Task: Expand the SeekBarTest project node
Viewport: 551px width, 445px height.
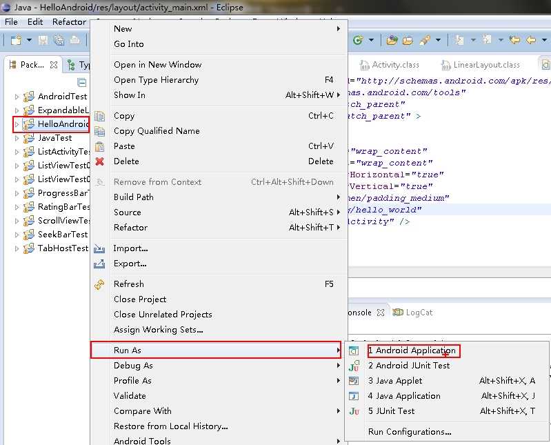Action: 17,235
